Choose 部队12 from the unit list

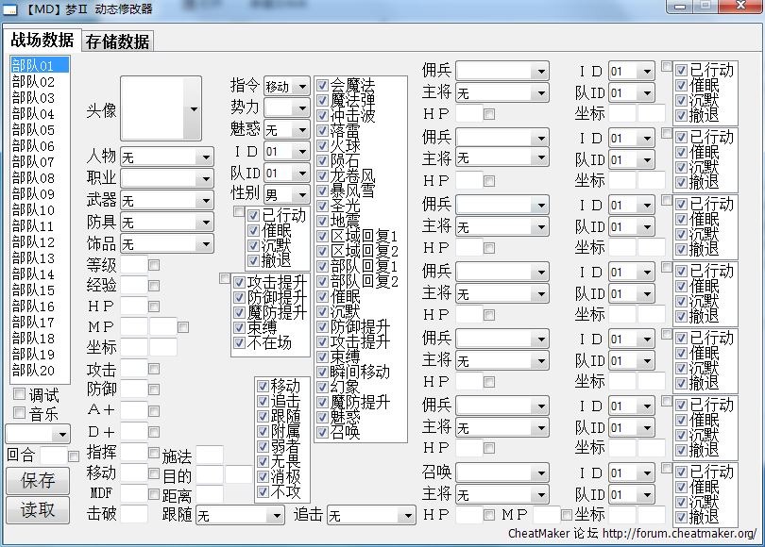click(34, 242)
